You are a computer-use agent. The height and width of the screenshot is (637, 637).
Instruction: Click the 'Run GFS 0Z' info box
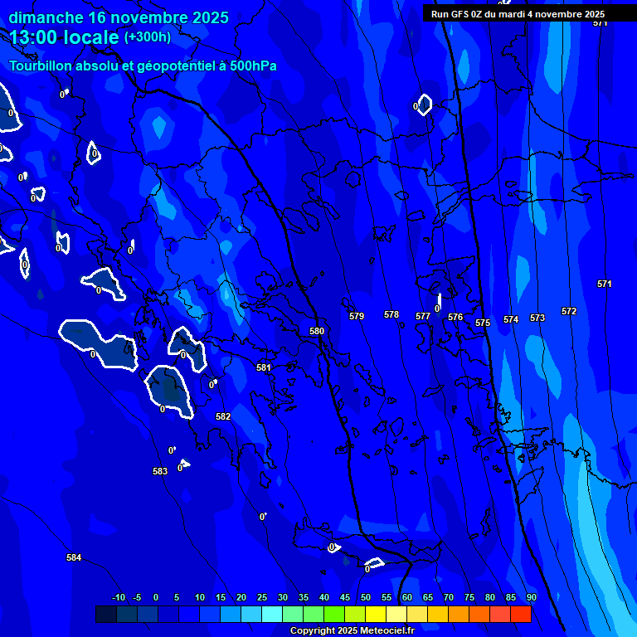[518, 14]
